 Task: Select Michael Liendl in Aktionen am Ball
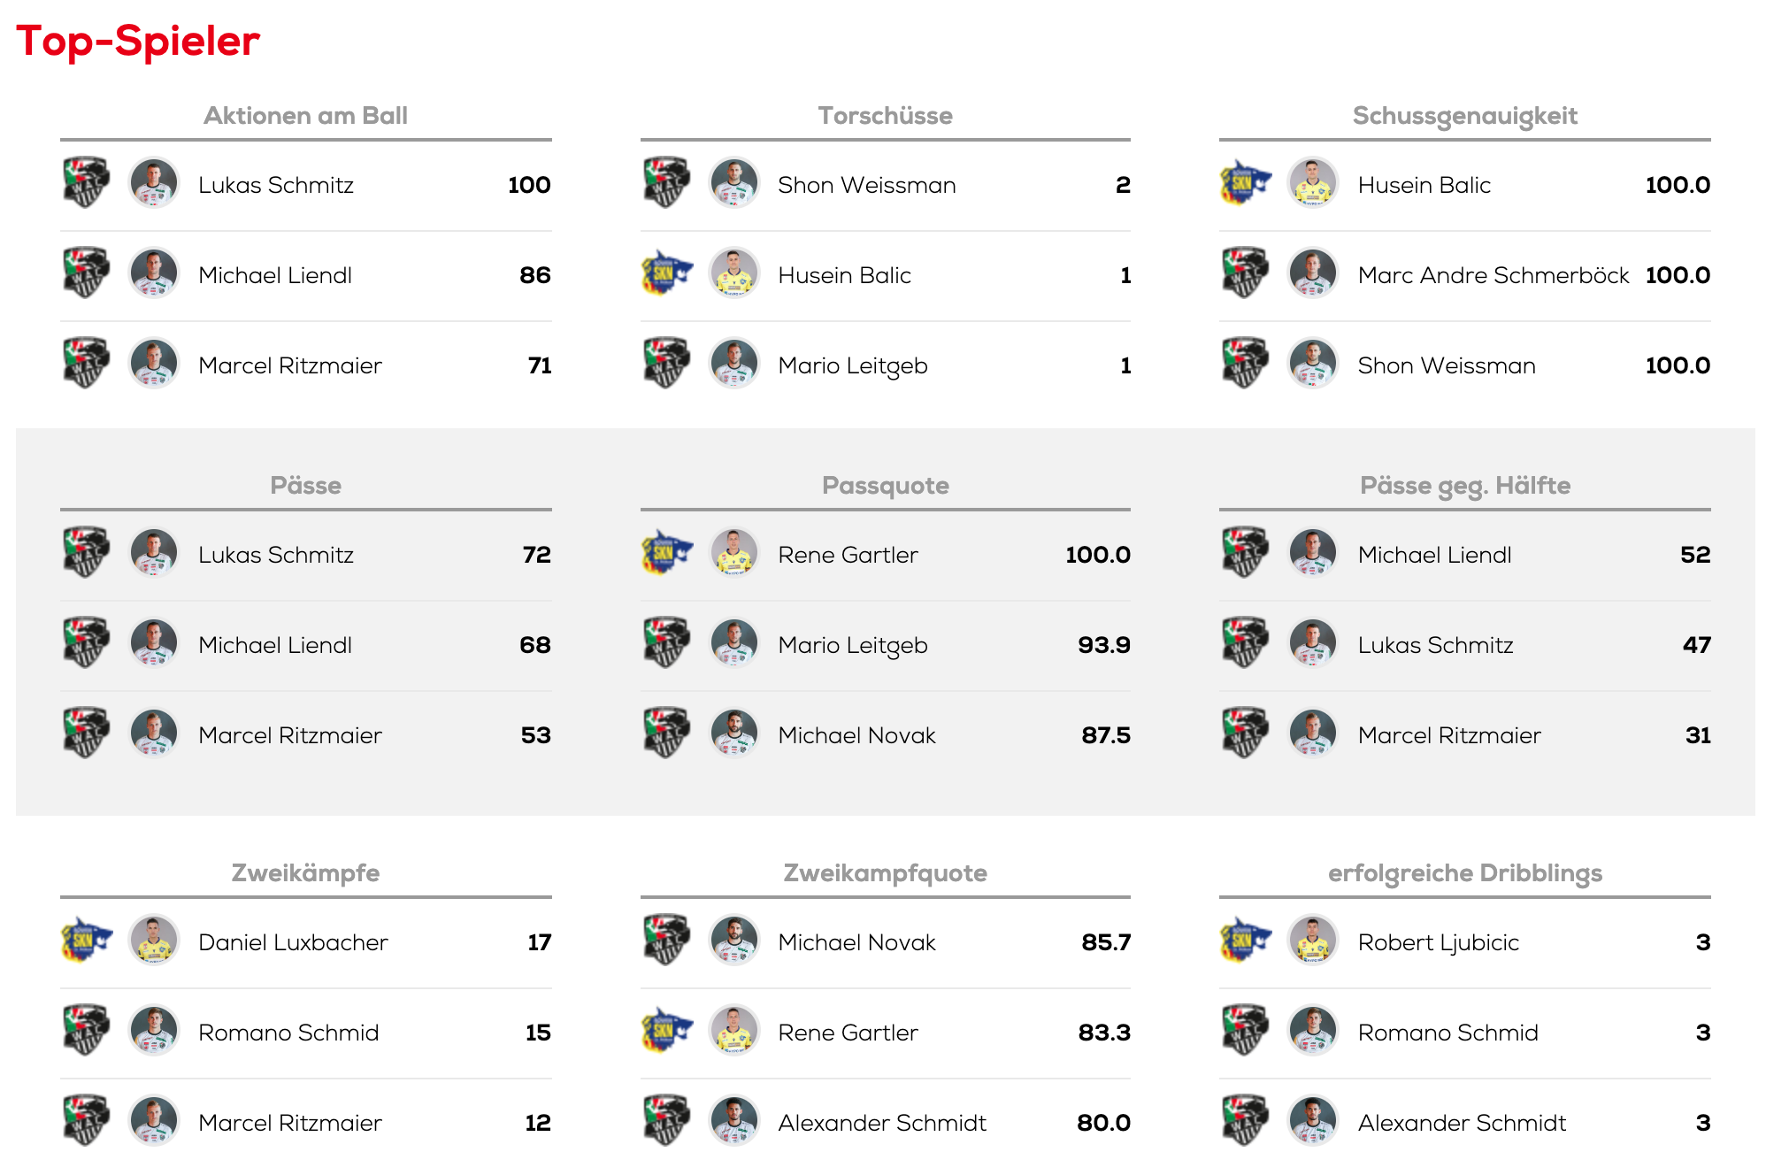click(275, 275)
